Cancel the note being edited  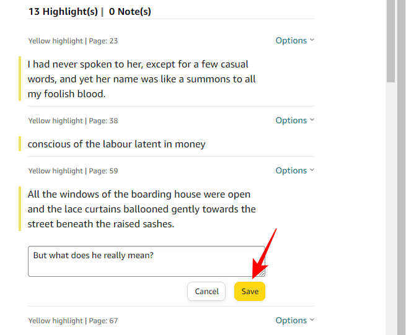pyautogui.click(x=206, y=292)
